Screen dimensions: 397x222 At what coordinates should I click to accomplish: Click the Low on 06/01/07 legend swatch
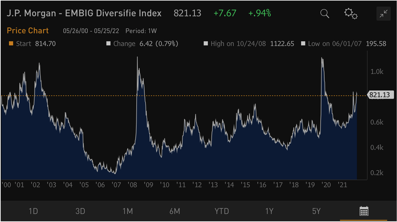click(303, 44)
